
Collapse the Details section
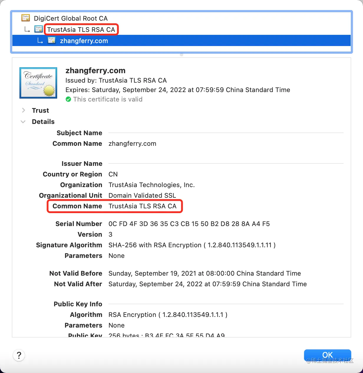(23, 122)
